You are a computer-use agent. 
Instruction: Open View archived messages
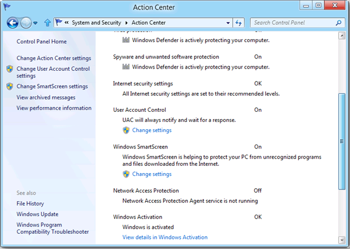click(46, 97)
